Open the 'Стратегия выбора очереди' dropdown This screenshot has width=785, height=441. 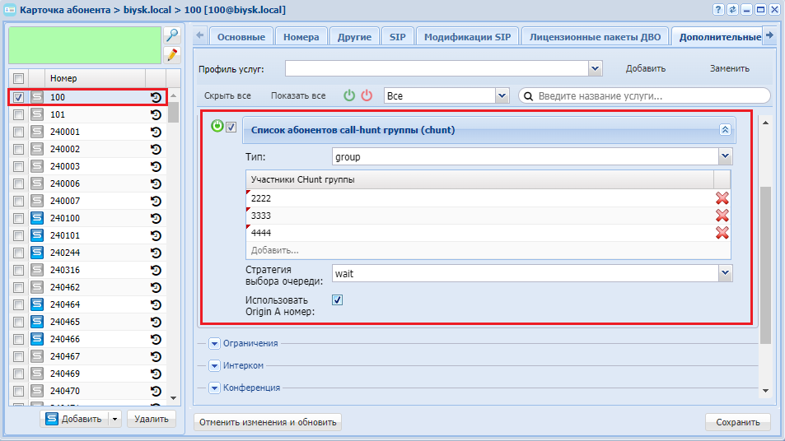(724, 272)
